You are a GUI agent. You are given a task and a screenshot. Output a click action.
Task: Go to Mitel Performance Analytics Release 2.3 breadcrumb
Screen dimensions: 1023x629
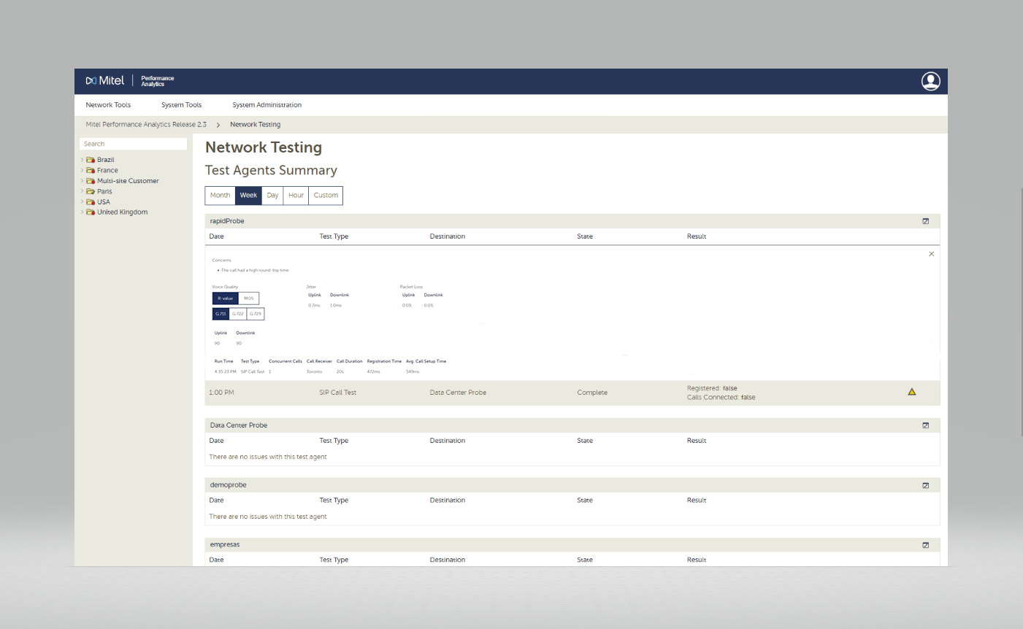pos(146,125)
